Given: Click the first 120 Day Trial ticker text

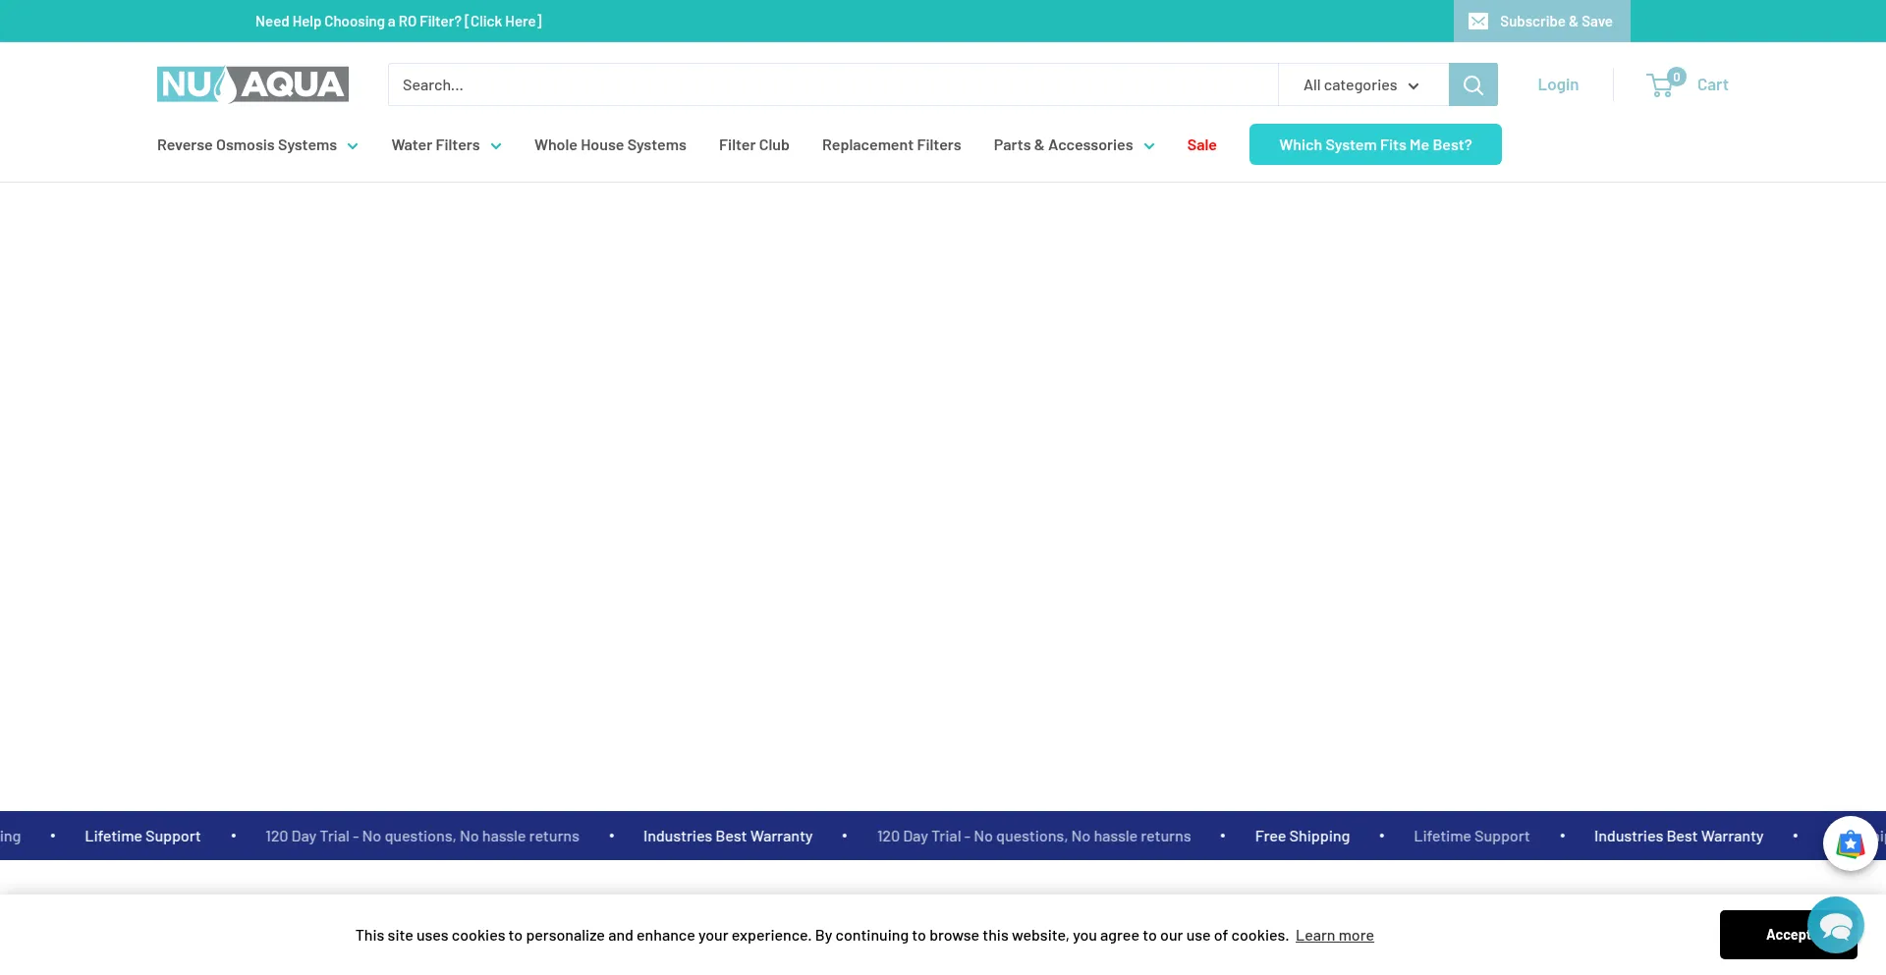Looking at the screenshot, I should (421, 837).
